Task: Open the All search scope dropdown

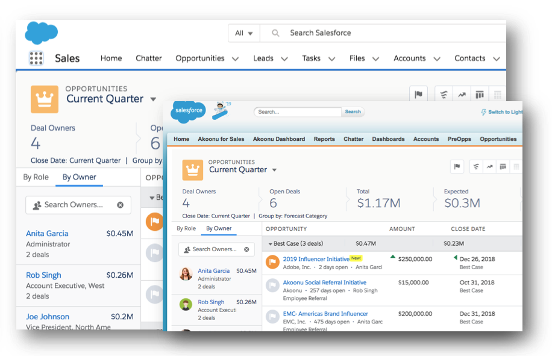Action: click(244, 33)
